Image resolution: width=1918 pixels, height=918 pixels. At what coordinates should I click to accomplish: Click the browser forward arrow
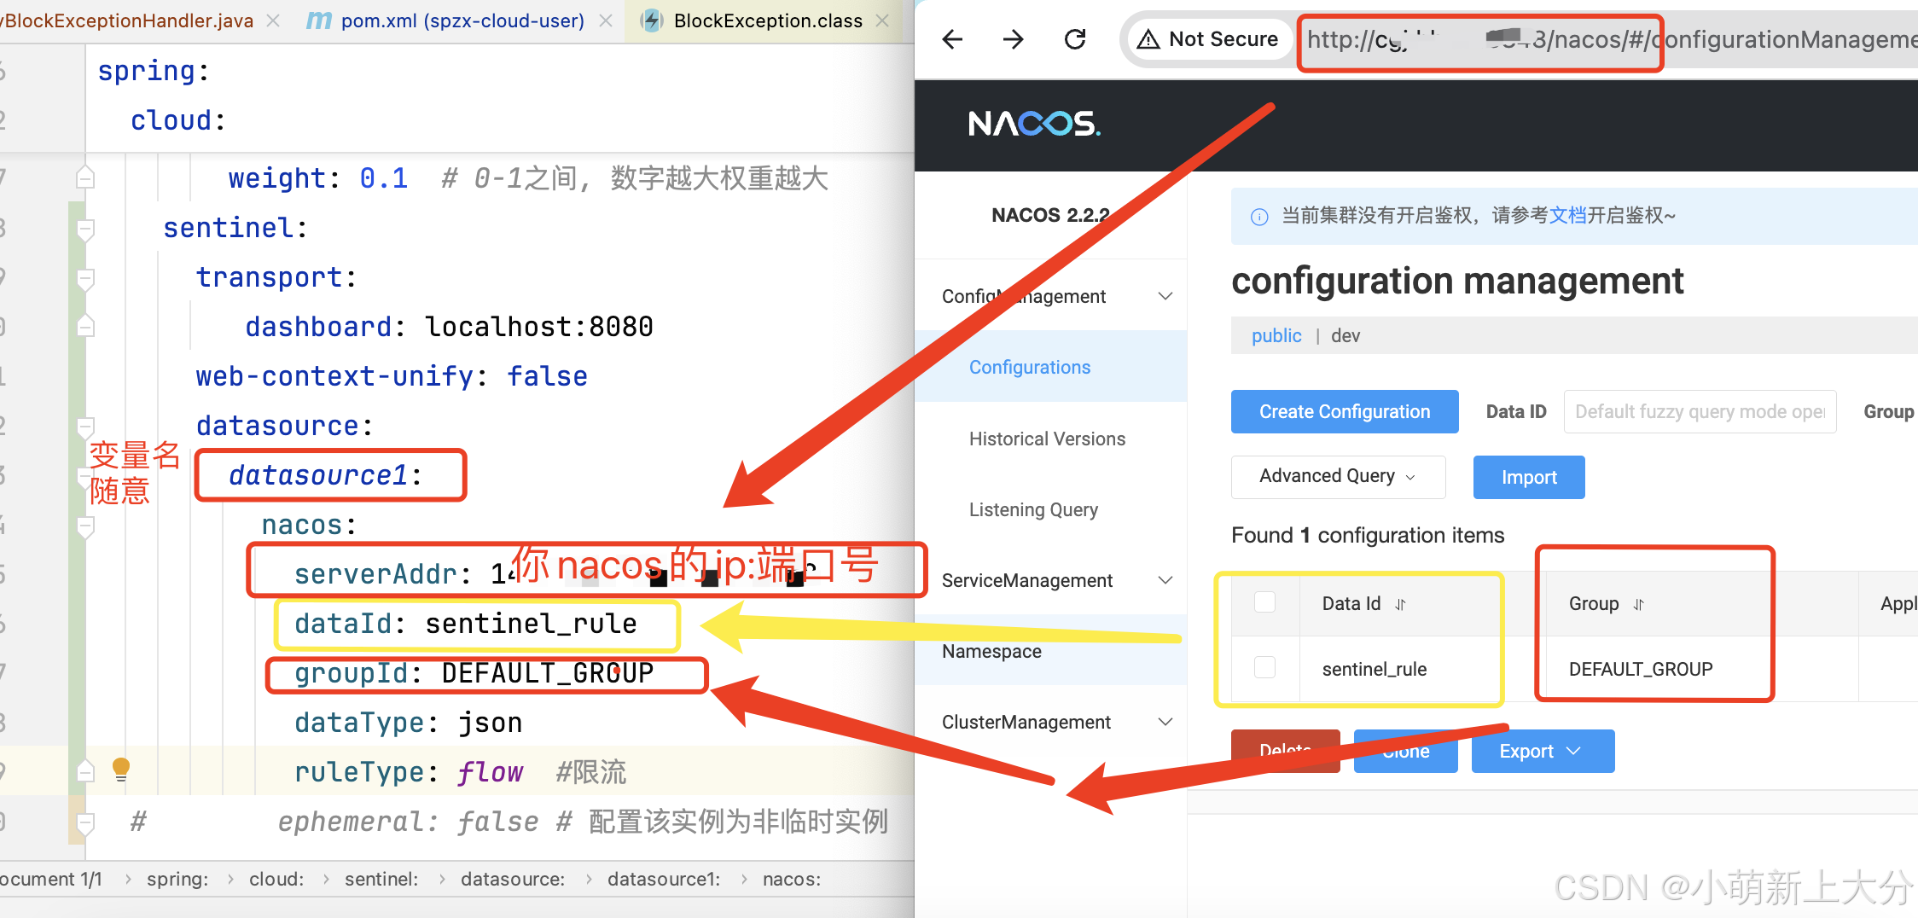coord(1013,39)
